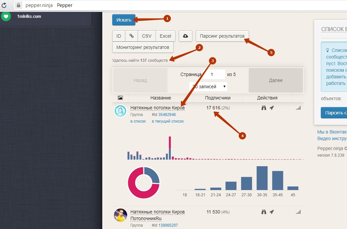
Task: Open the записей per page dropdown
Action: (208, 87)
